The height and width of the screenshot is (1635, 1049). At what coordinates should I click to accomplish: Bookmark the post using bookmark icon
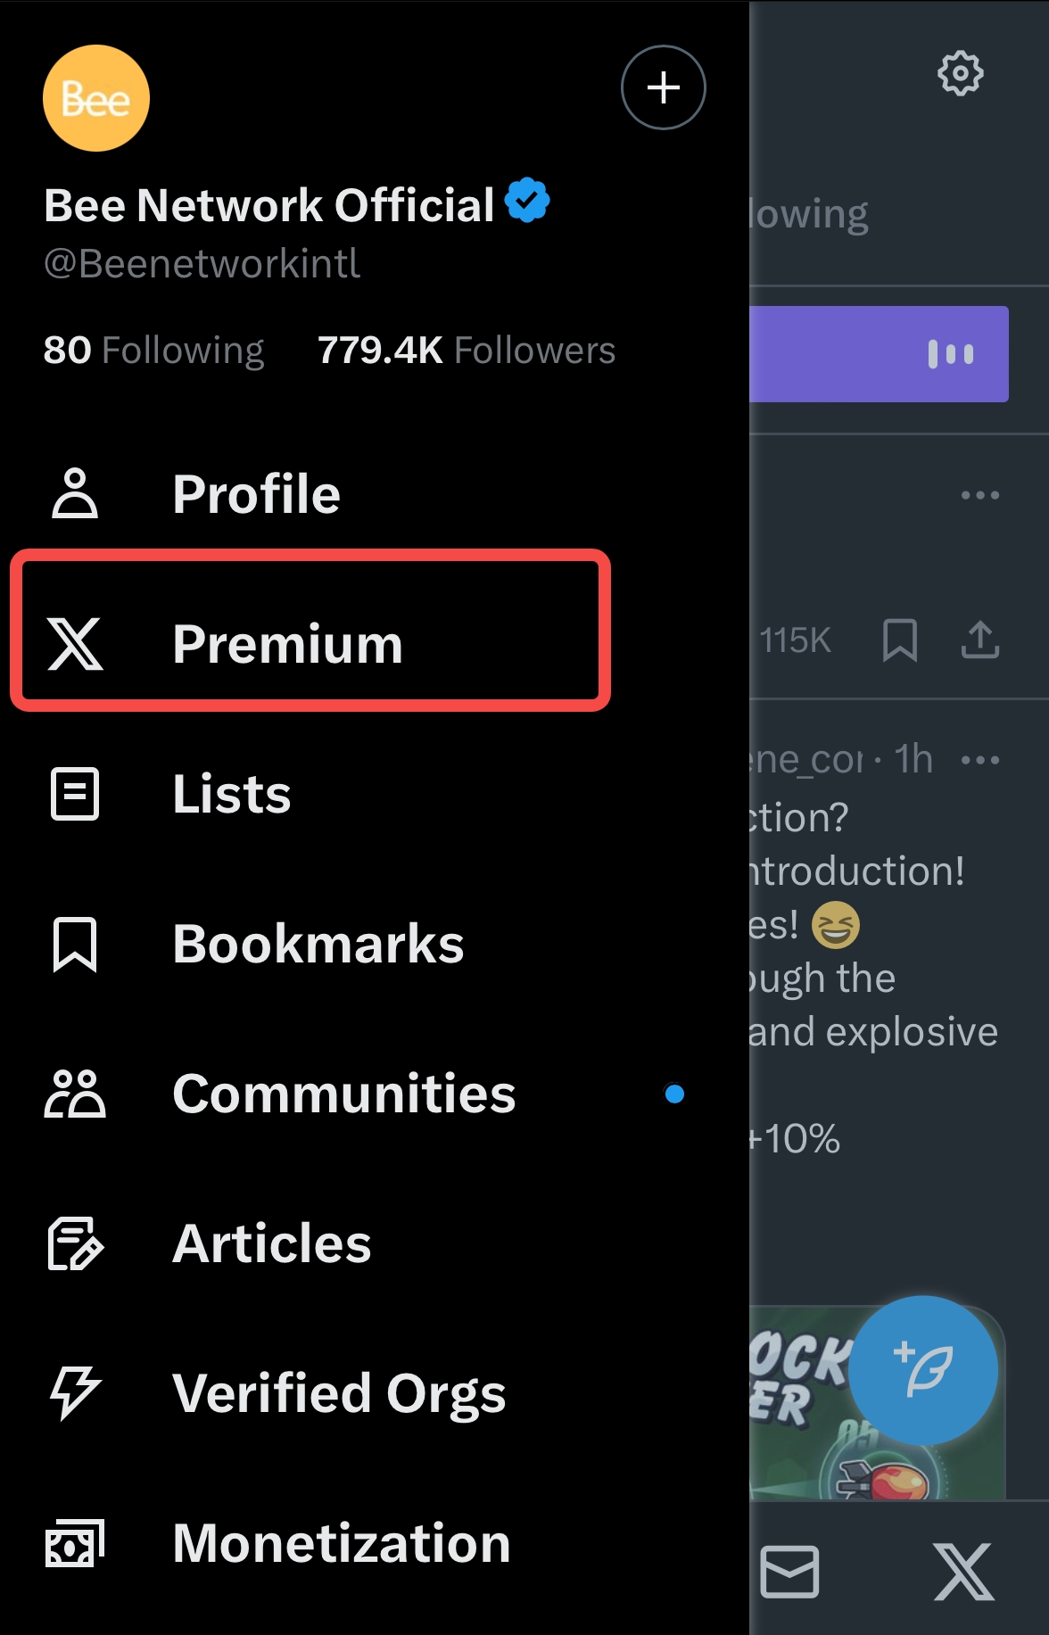tap(899, 640)
